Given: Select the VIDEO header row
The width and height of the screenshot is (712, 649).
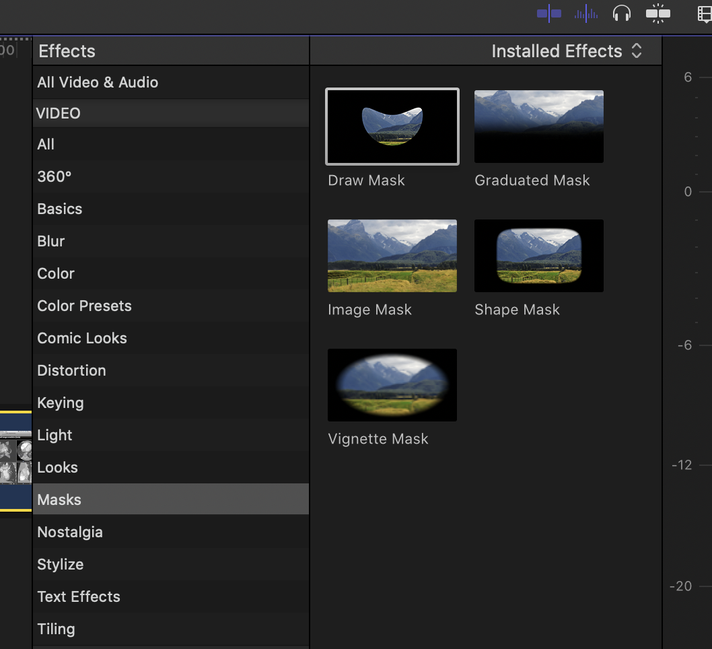Looking at the screenshot, I should pos(171,113).
